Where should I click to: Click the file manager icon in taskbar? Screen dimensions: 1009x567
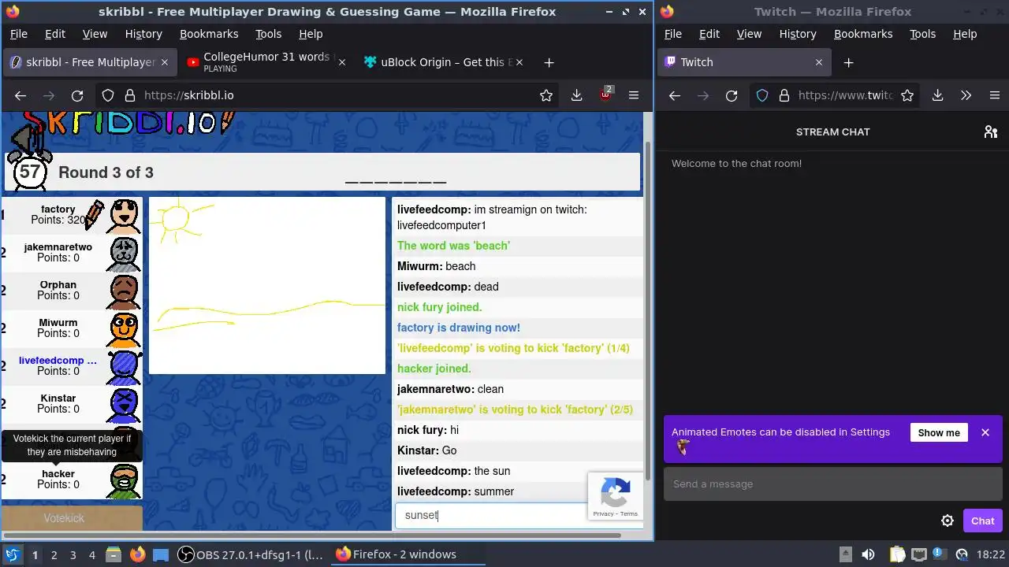[x=114, y=554]
